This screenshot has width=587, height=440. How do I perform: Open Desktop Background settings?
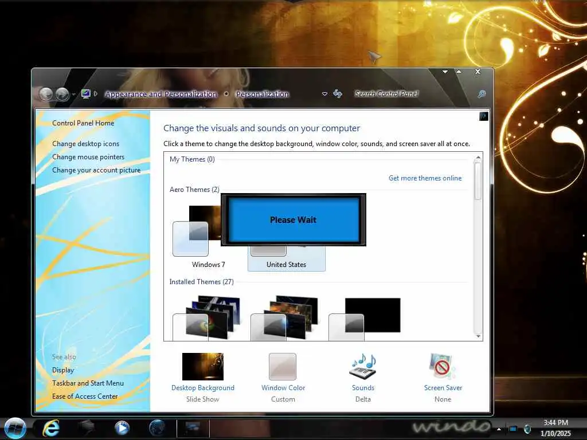[203, 367]
